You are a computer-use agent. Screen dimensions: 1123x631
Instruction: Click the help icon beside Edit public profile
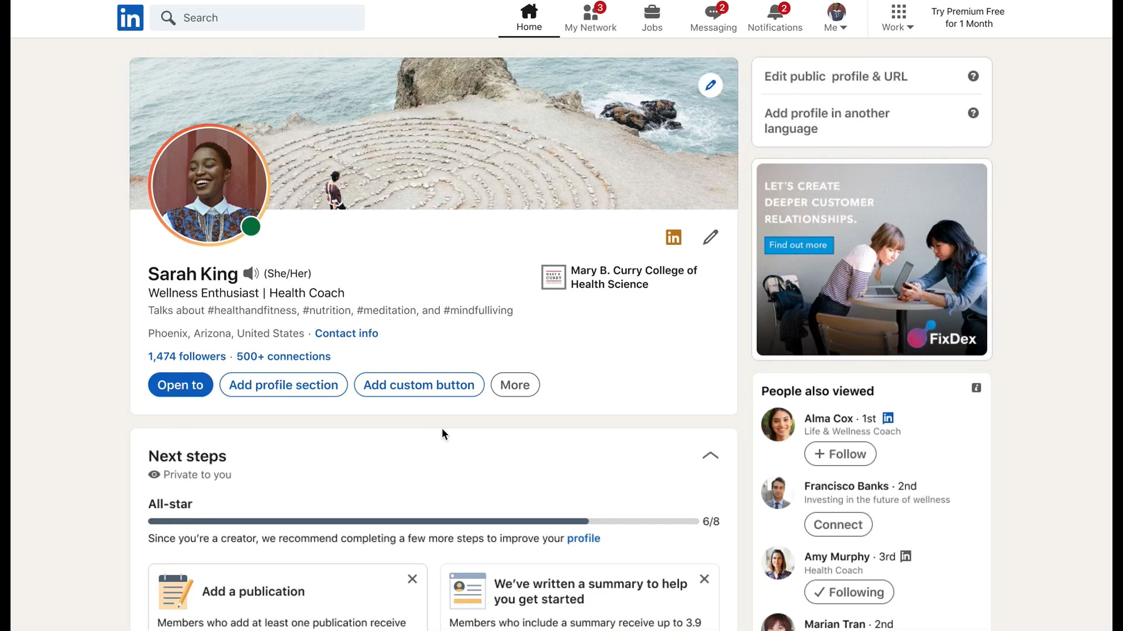(973, 77)
